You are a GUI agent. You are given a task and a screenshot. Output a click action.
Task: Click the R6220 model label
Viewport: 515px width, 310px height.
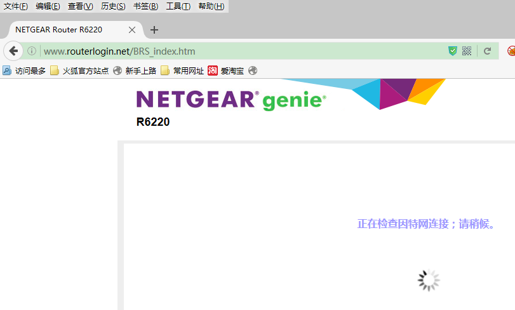[x=153, y=122]
